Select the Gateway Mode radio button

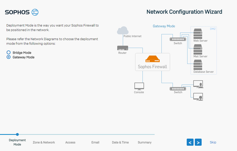coord(9,57)
